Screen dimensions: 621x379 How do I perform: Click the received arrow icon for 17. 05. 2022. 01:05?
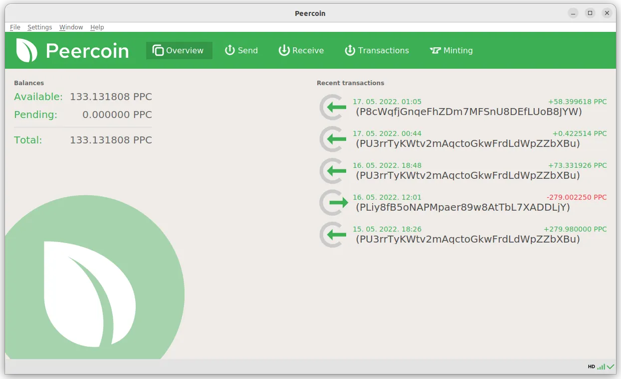click(x=333, y=107)
